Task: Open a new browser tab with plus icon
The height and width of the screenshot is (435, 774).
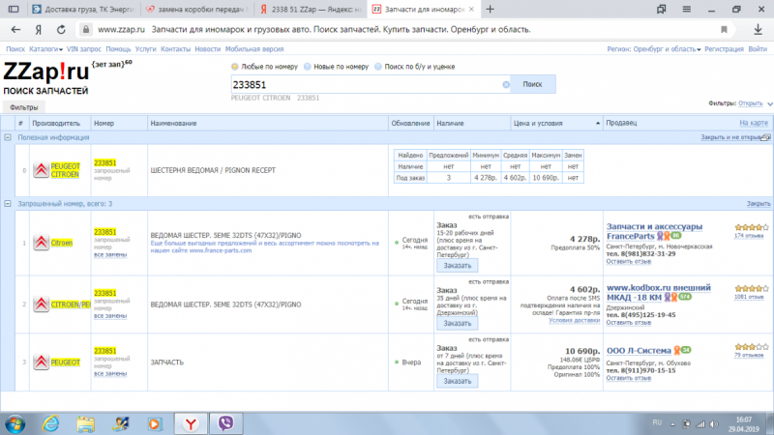Action: [491, 9]
